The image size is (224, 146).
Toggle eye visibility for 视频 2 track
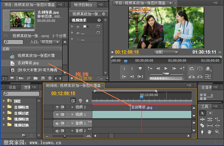(x=57, y=107)
